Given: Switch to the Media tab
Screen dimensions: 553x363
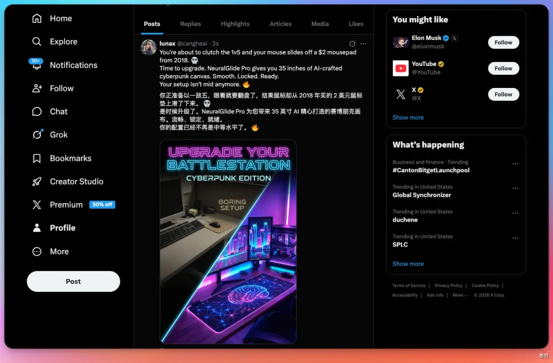Looking at the screenshot, I should [320, 24].
